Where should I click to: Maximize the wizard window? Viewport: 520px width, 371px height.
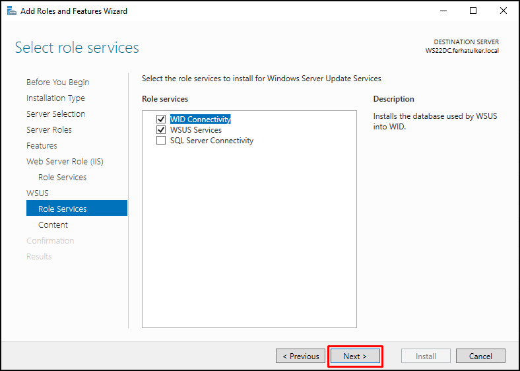pos(473,11)
